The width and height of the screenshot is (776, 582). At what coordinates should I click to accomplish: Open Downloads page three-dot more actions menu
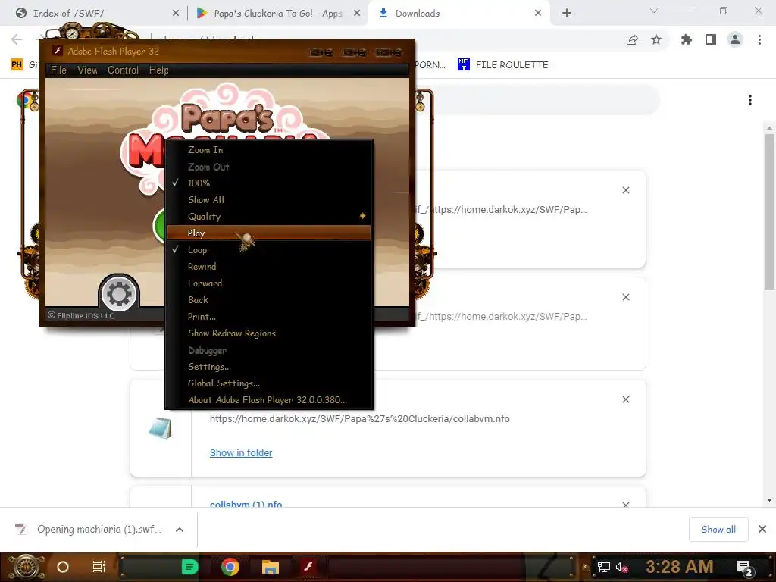[x=750, y=101]
